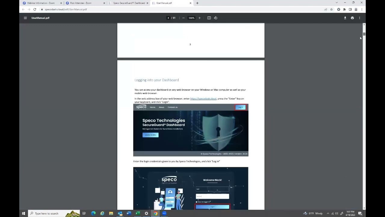
Task: Close the Webinar Information tab
Action: click(x=61, y=3)
